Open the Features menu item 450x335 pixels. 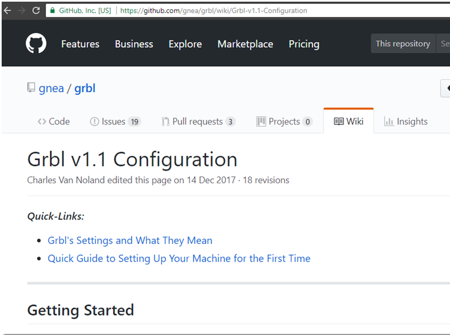pos(80,44)
